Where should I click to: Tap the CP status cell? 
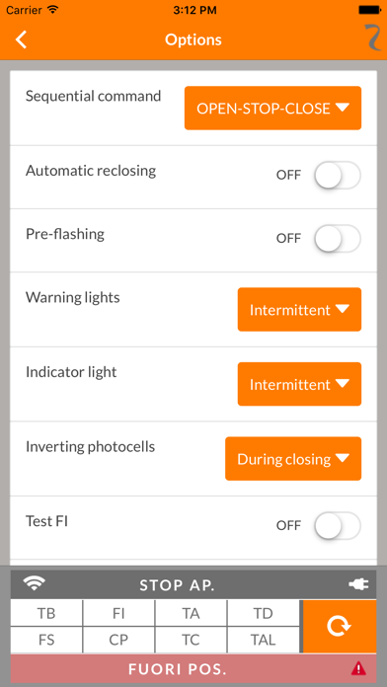(118, 641)
